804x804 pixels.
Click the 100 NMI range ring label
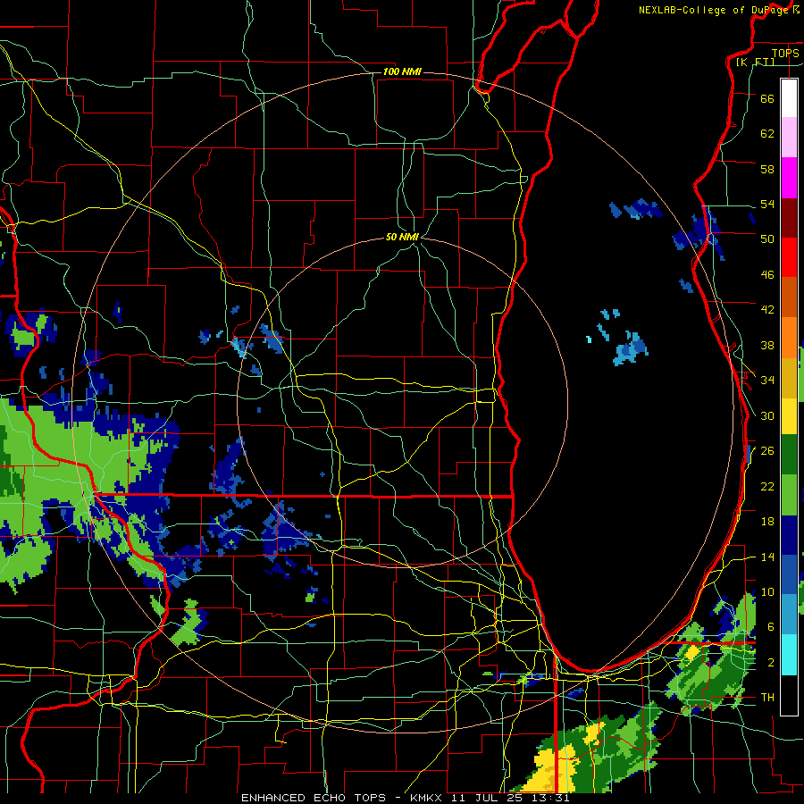click(x=402, y=71)
